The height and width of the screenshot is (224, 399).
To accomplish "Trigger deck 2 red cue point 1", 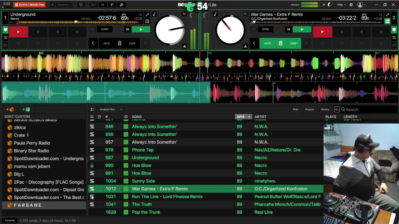I will click(x=322, y=32).
